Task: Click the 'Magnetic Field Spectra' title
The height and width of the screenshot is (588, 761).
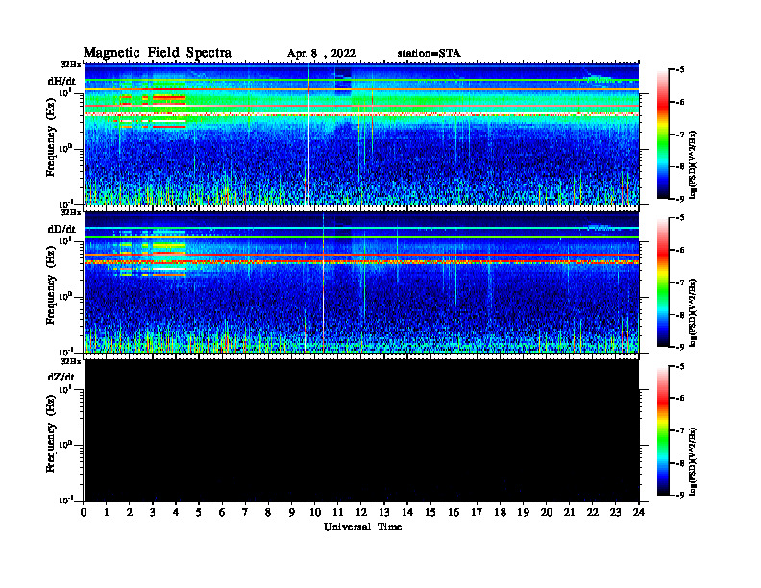Action: (158, 53)
